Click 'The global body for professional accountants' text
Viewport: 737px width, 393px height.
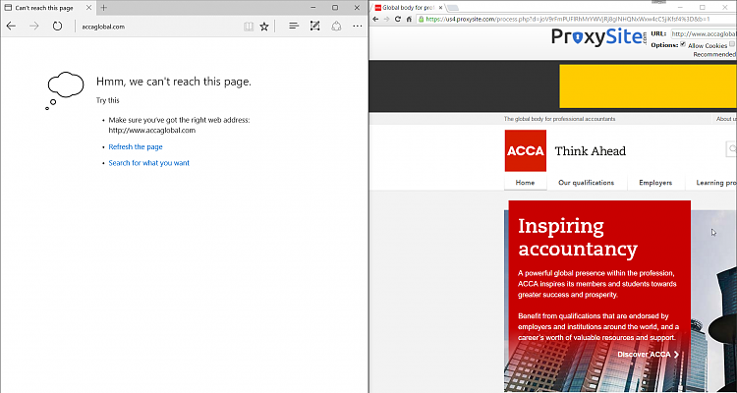559,119
